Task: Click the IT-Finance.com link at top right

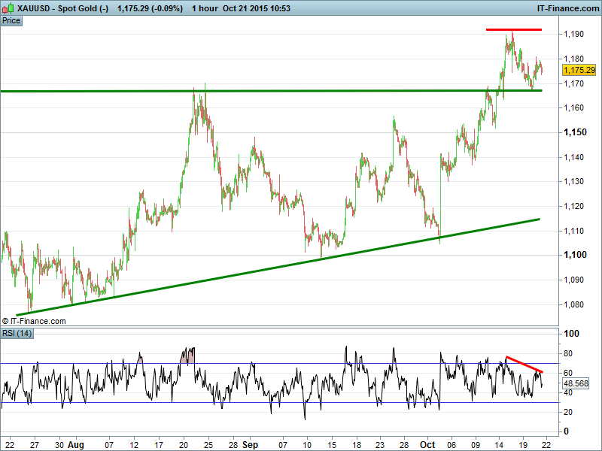Action: tap(566, 7)
